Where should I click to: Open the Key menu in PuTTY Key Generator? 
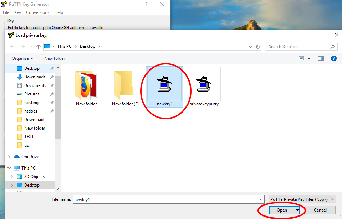click(x=18, y=12)
